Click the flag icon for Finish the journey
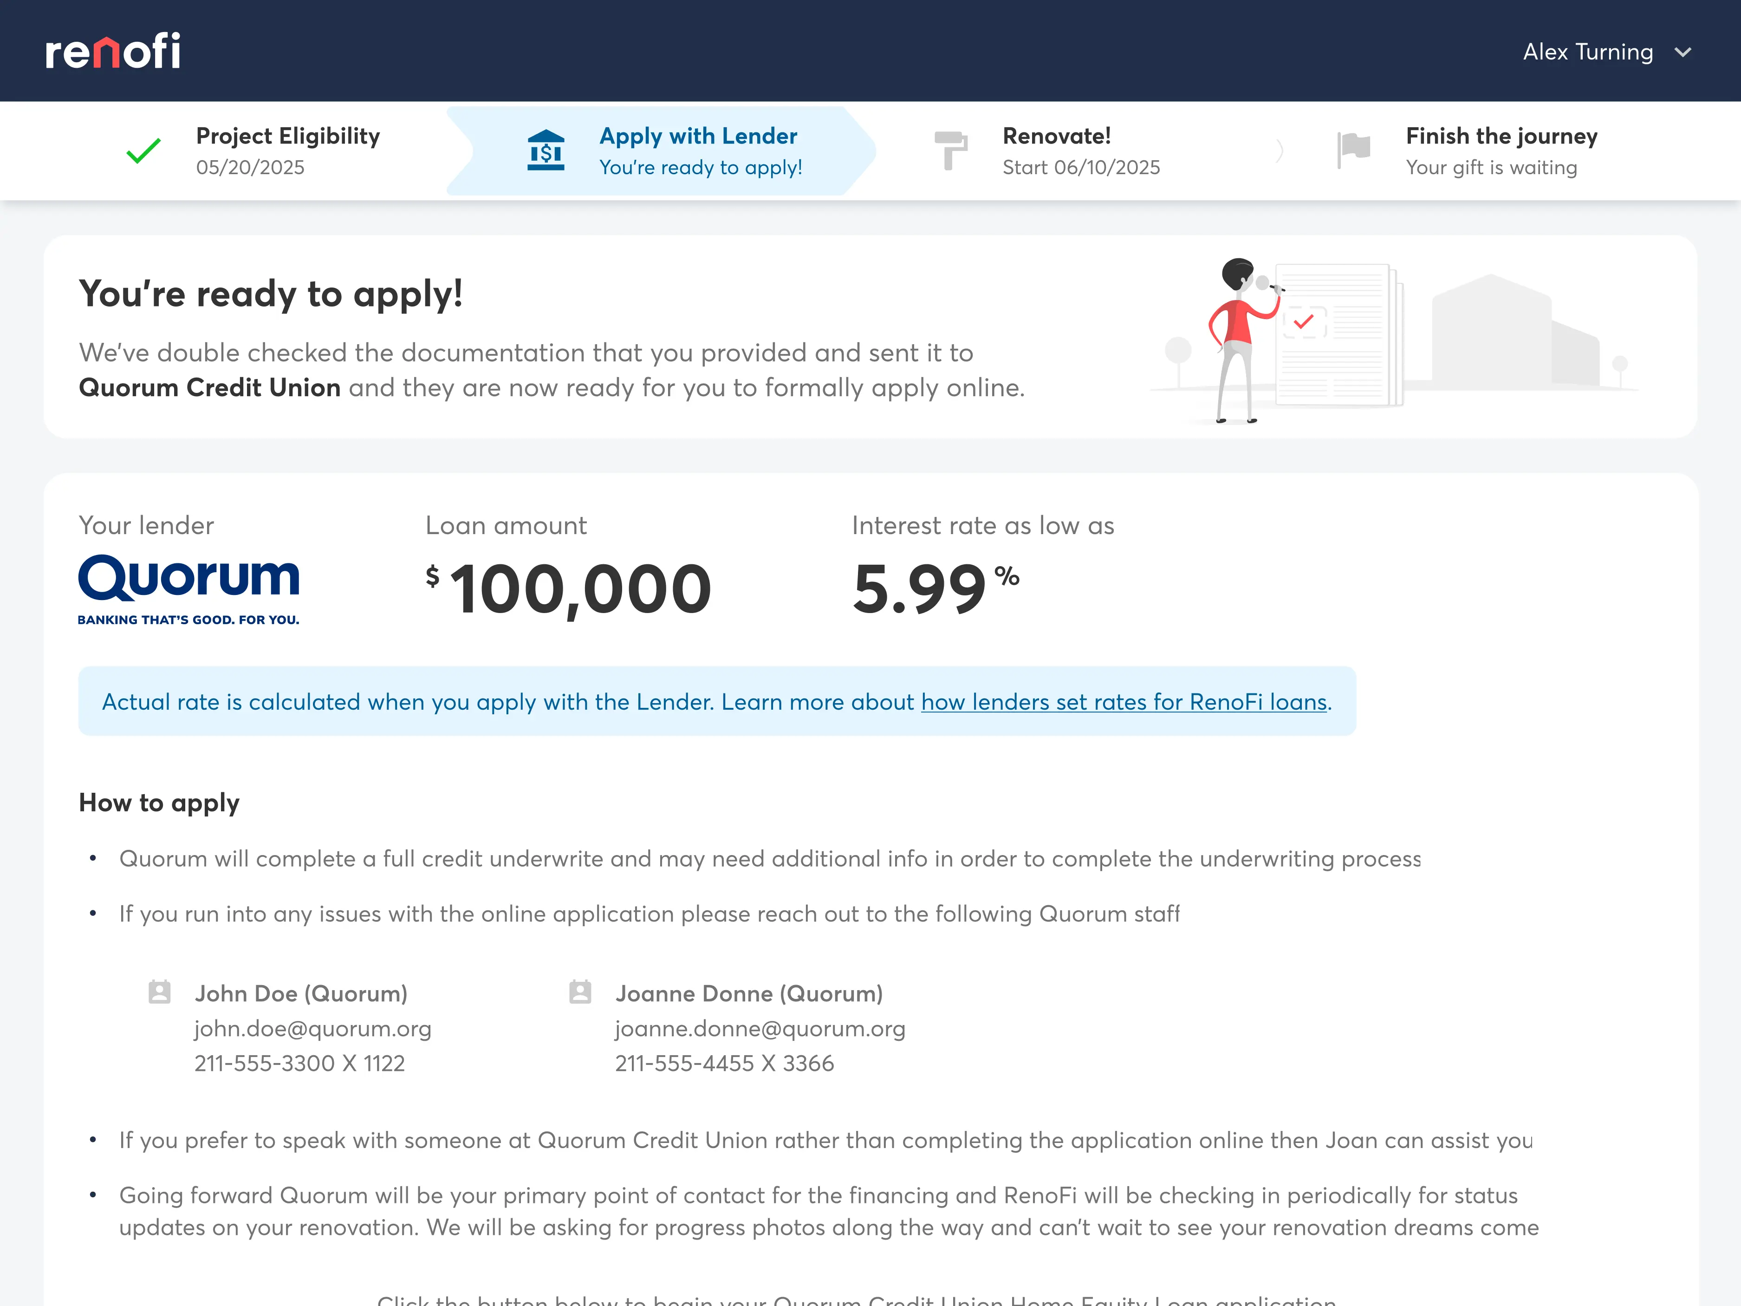1741x1306 pixels. [1354, 150]
